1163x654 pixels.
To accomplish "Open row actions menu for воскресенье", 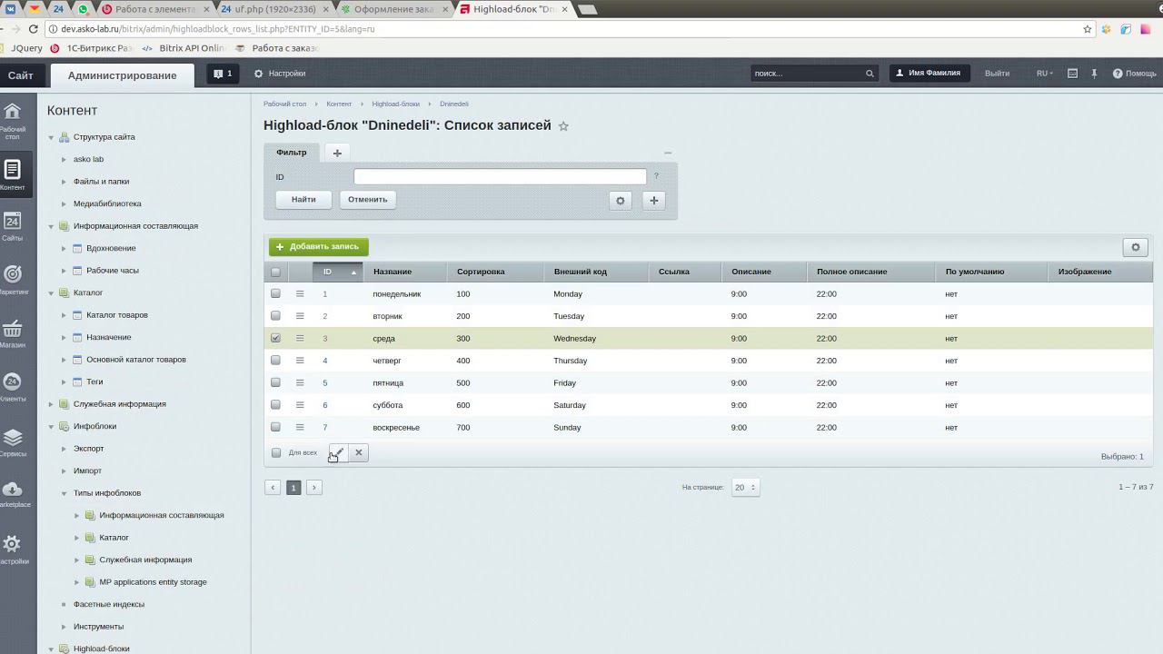I will tap(300, 427).
